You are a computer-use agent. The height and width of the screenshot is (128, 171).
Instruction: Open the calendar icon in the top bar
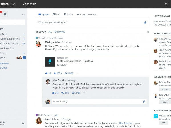coord(166,4)
